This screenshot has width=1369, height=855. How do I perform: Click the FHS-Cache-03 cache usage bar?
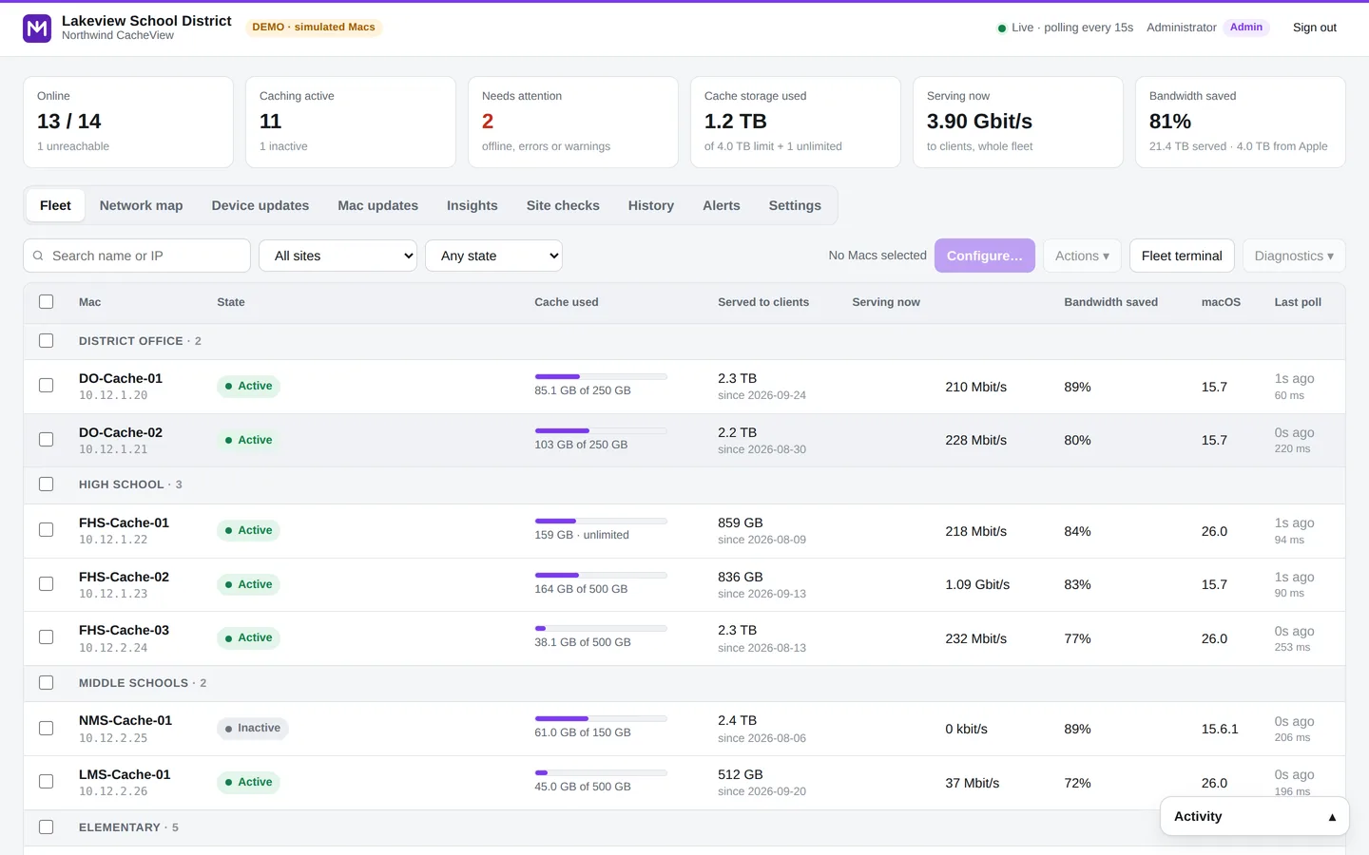(601, 629)
